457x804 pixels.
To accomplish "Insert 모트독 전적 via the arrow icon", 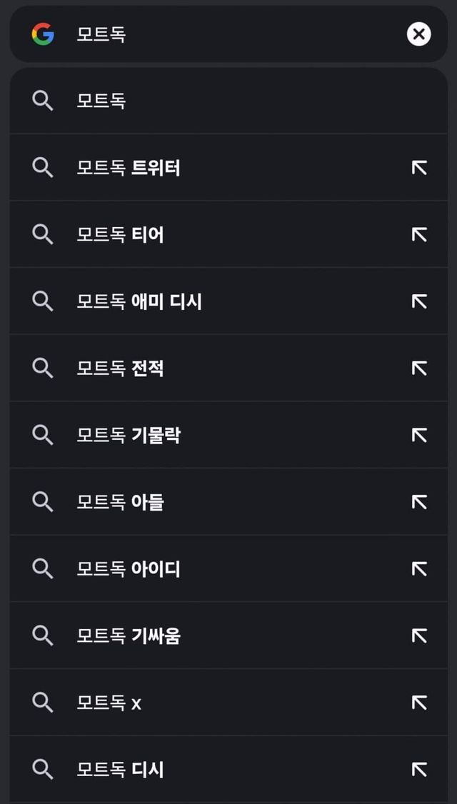I will (419, 368).
